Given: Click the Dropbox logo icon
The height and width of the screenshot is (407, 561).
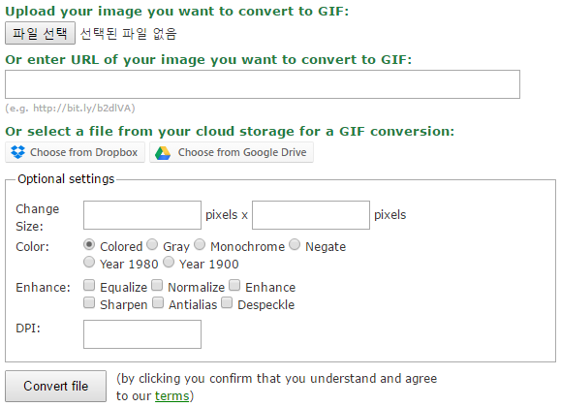Looking at the screenshot, I should pos(17,152).
